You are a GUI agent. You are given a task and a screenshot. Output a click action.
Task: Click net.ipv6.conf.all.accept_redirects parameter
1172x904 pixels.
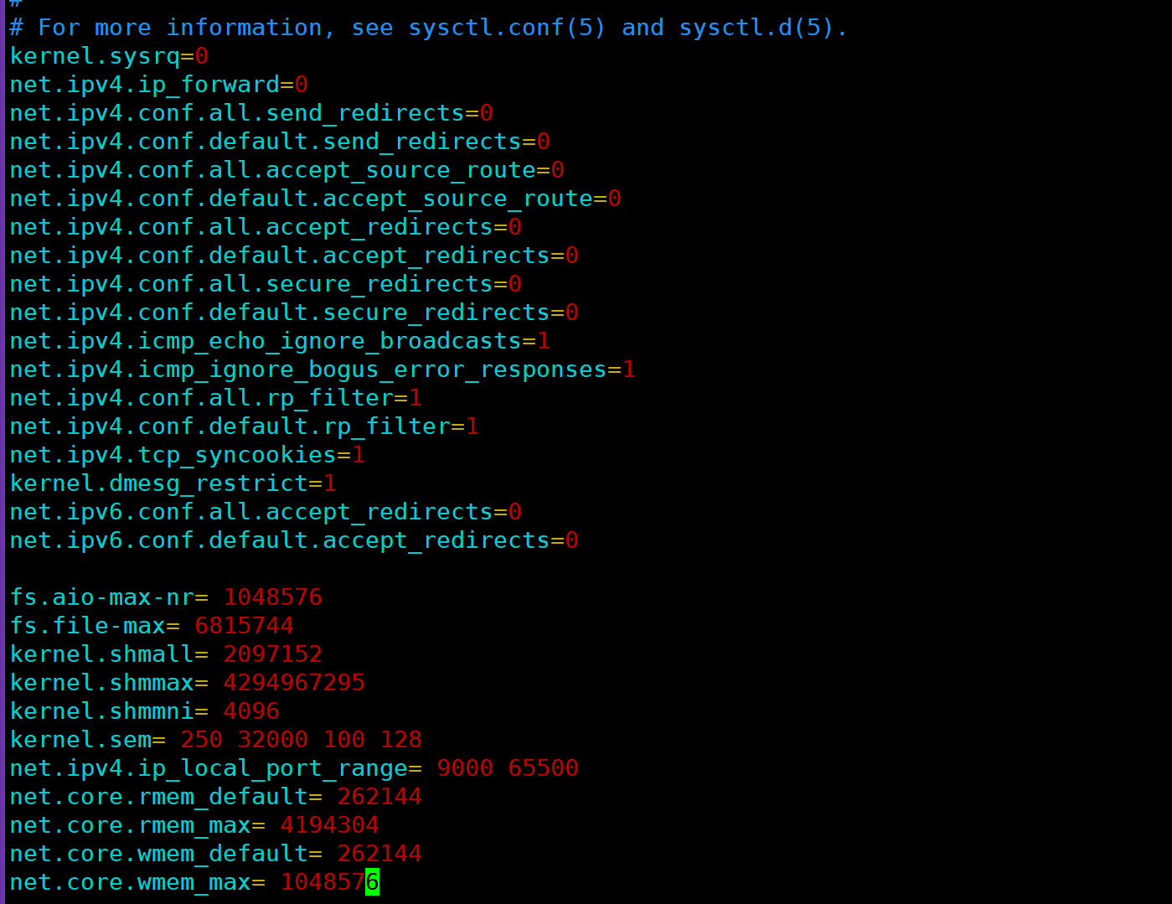click(251, 513)
